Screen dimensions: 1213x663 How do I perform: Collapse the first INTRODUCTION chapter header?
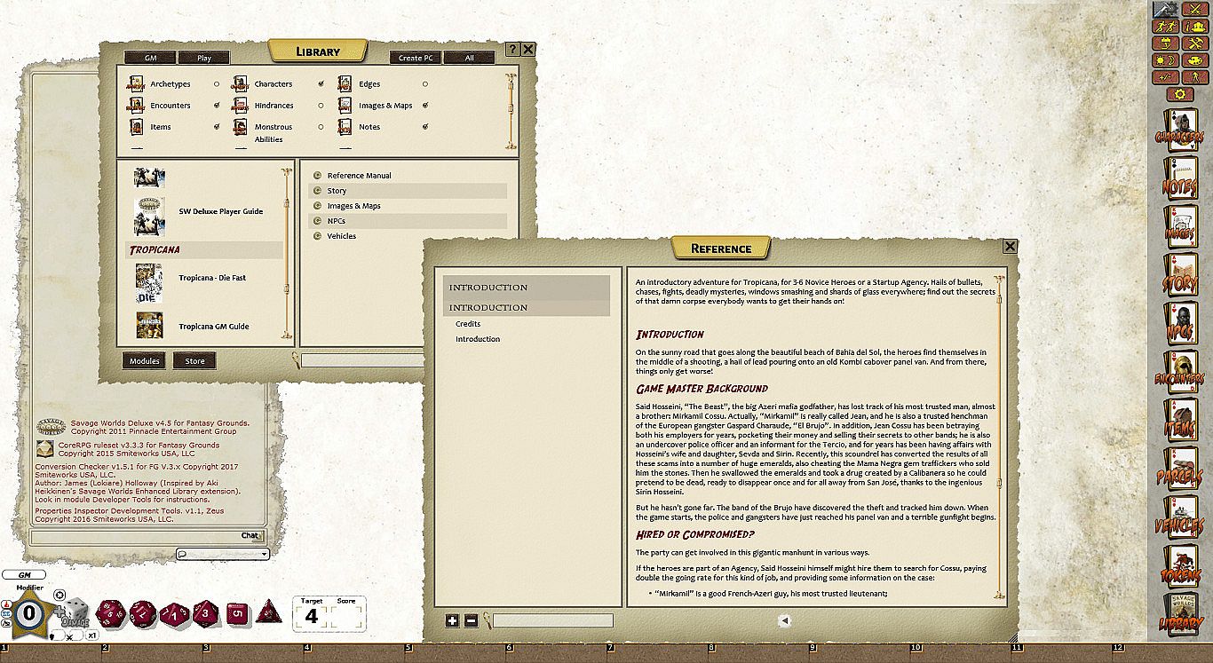(x=527, y=287)
